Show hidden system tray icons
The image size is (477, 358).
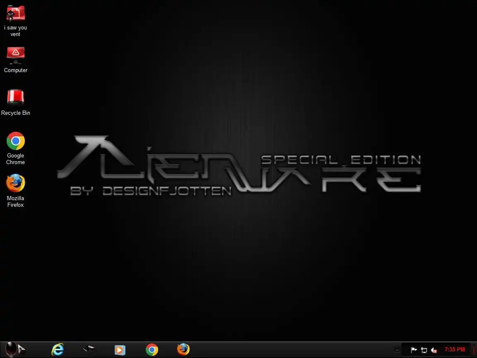(397, 349)
